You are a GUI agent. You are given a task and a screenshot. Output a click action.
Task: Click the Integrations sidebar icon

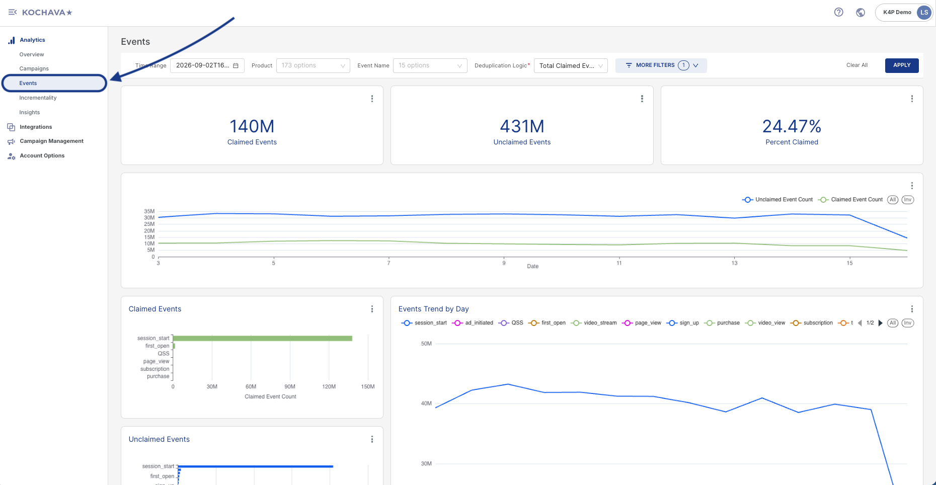click(x=11, y=127)
